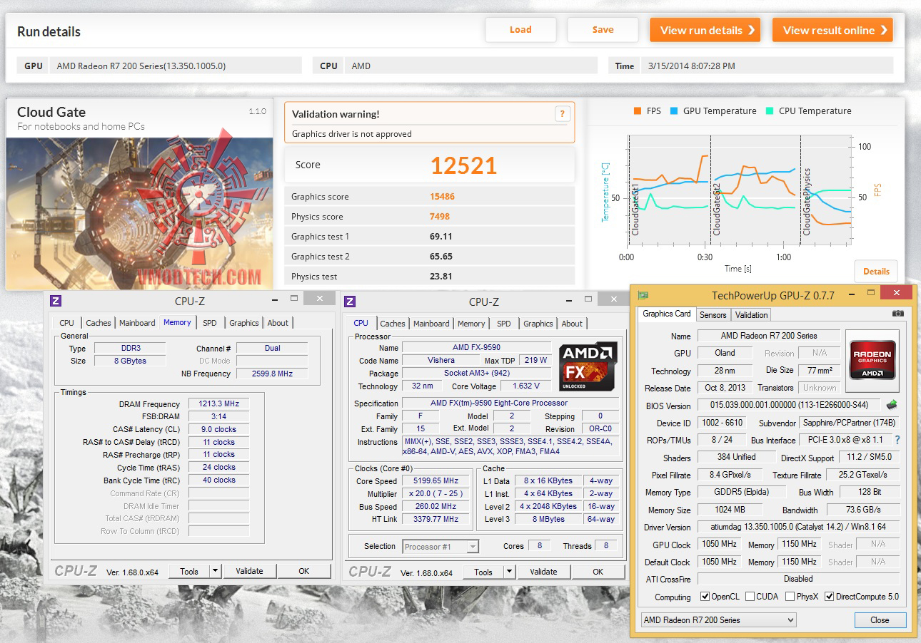Click the Details button under the chart

(x=876, y=271)
